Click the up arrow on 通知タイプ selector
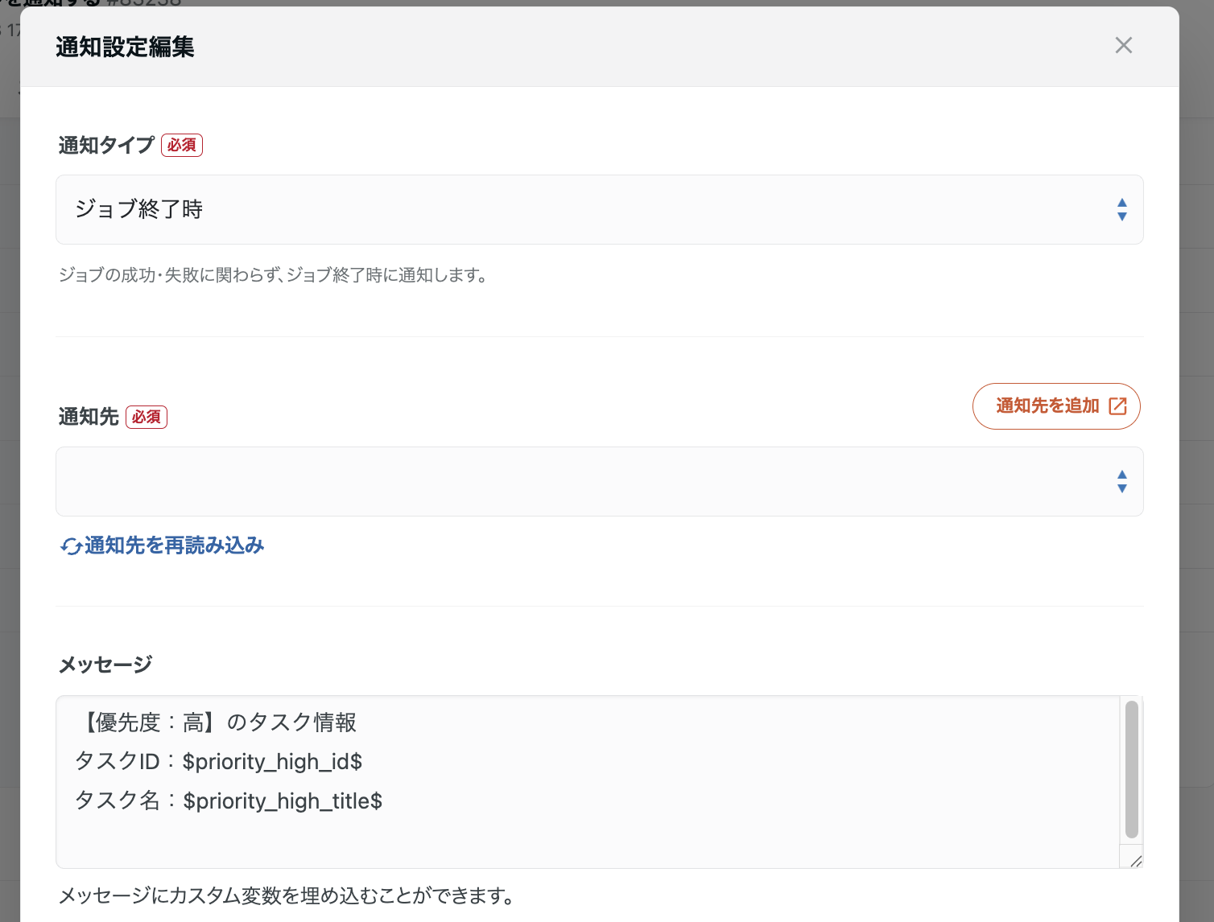Screen dimensions: 1214x922 click(1122, 203)
